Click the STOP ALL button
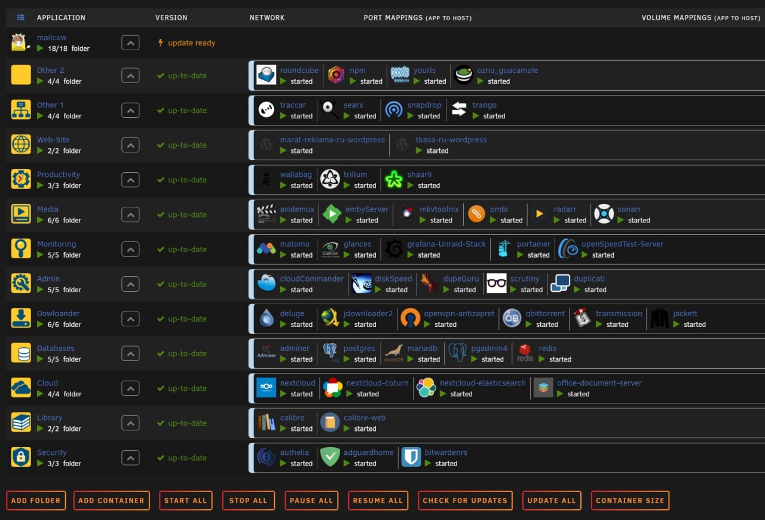The height and width of the screenshot is (520, 765). (x=248, y=500)
